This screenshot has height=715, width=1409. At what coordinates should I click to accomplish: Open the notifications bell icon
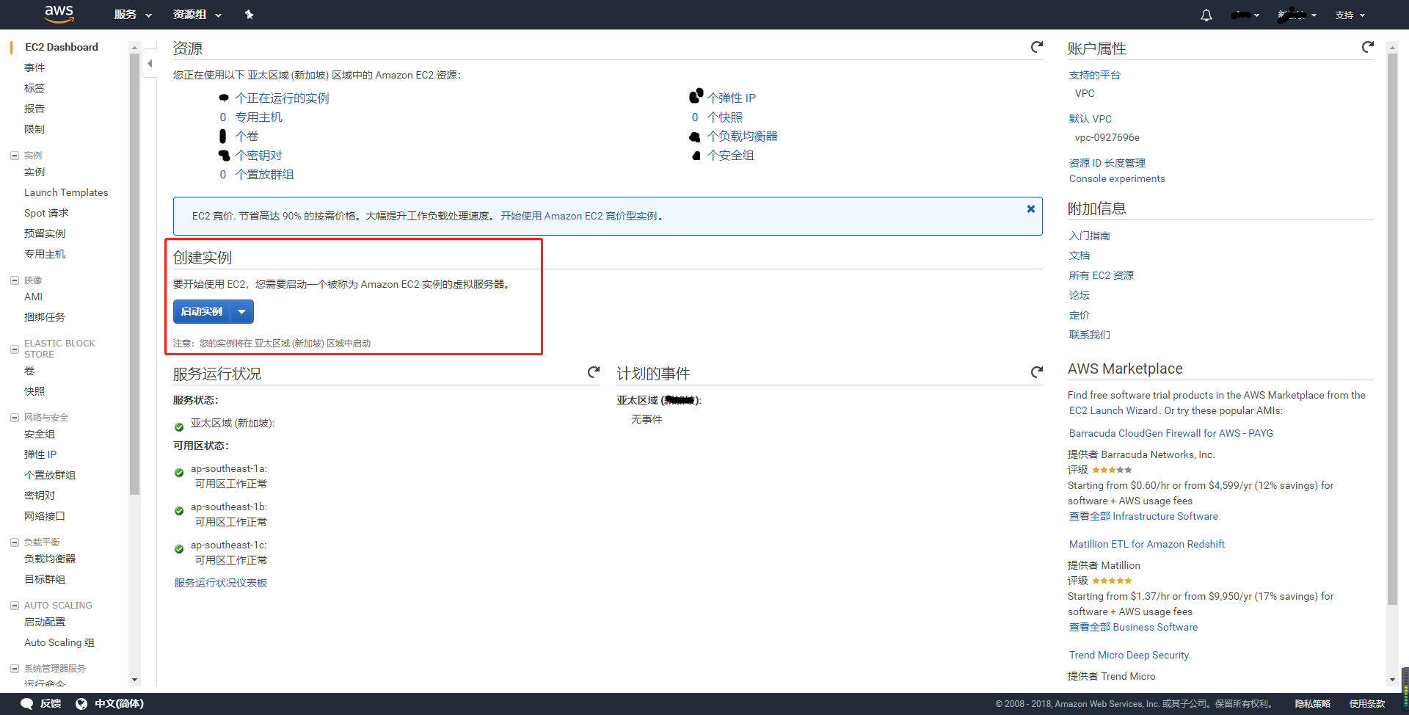(x=1206, y=15)
